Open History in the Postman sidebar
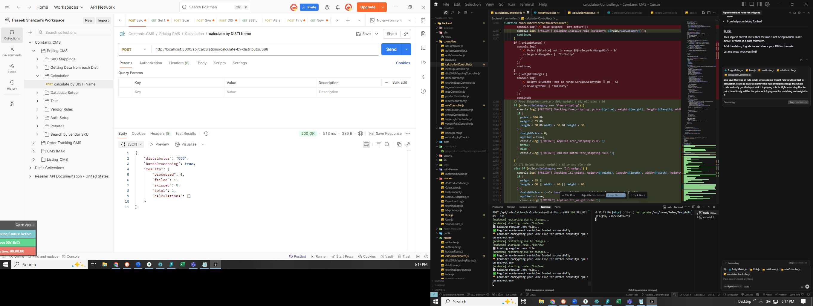This screenshot has height=306, width=813. pos(12,85)
